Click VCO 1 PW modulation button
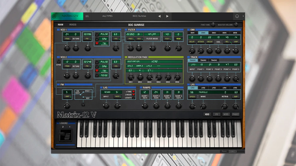The width and height of the screenshot is (296, 166). pos(87,39)
